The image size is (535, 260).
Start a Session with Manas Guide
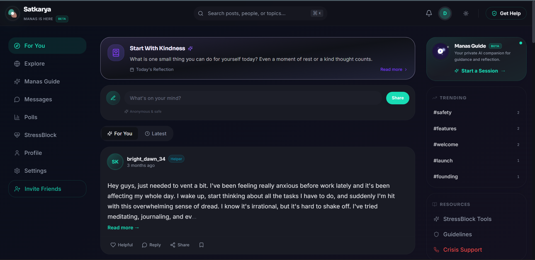(480, 71)
